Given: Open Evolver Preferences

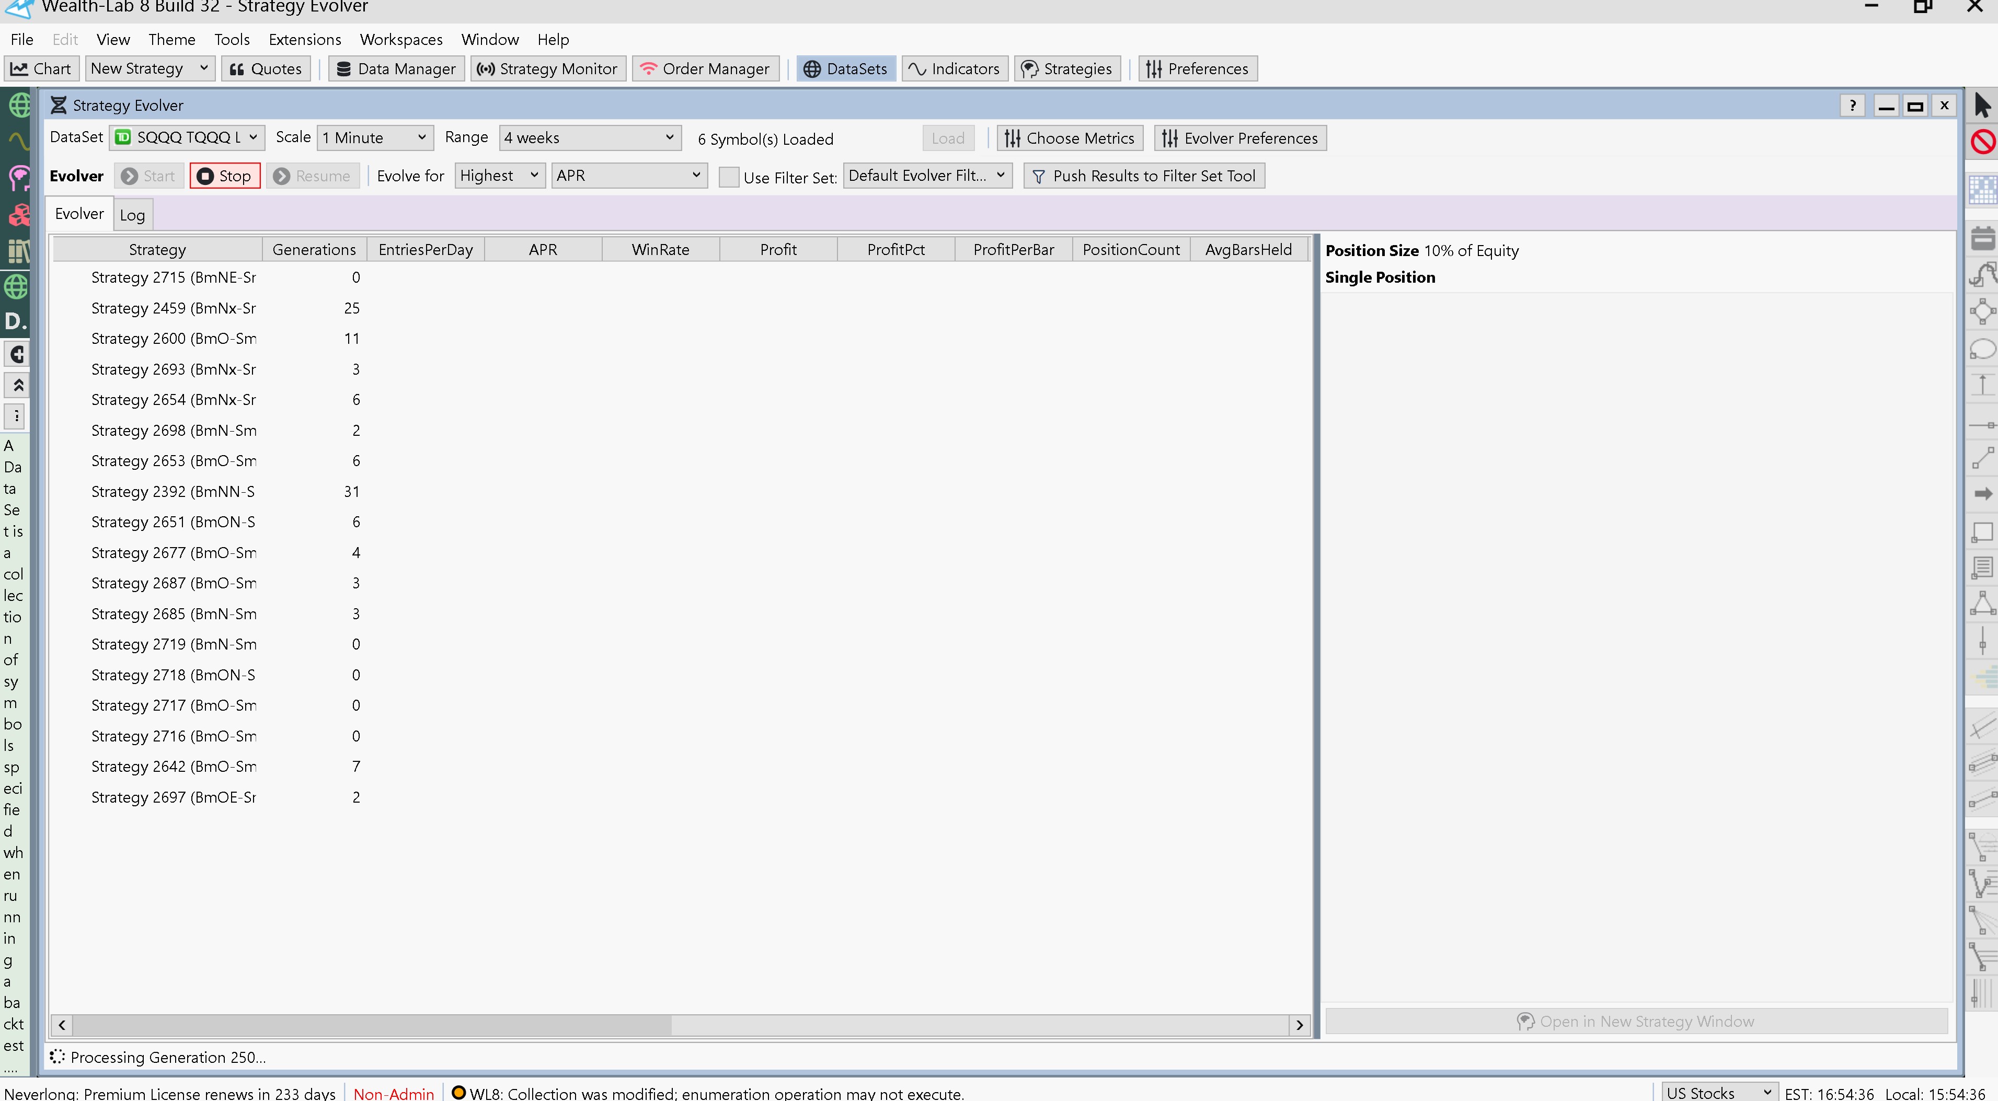Looking at the screenshot, I should pos(1239,139).
